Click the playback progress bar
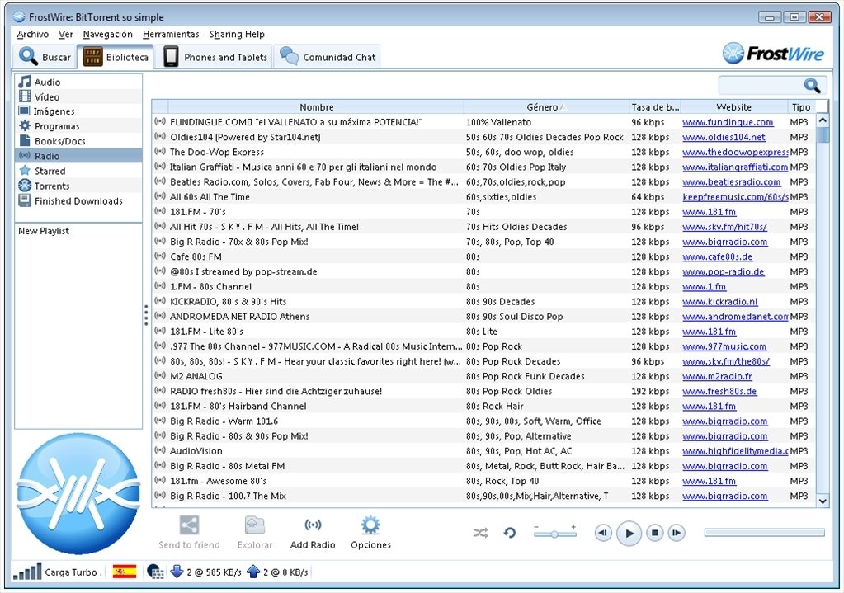844x593 pixels. point(764,532)
